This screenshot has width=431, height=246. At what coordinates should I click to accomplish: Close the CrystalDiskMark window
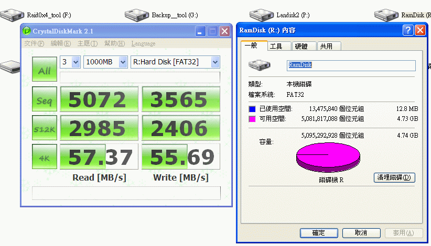click(224, 31)
